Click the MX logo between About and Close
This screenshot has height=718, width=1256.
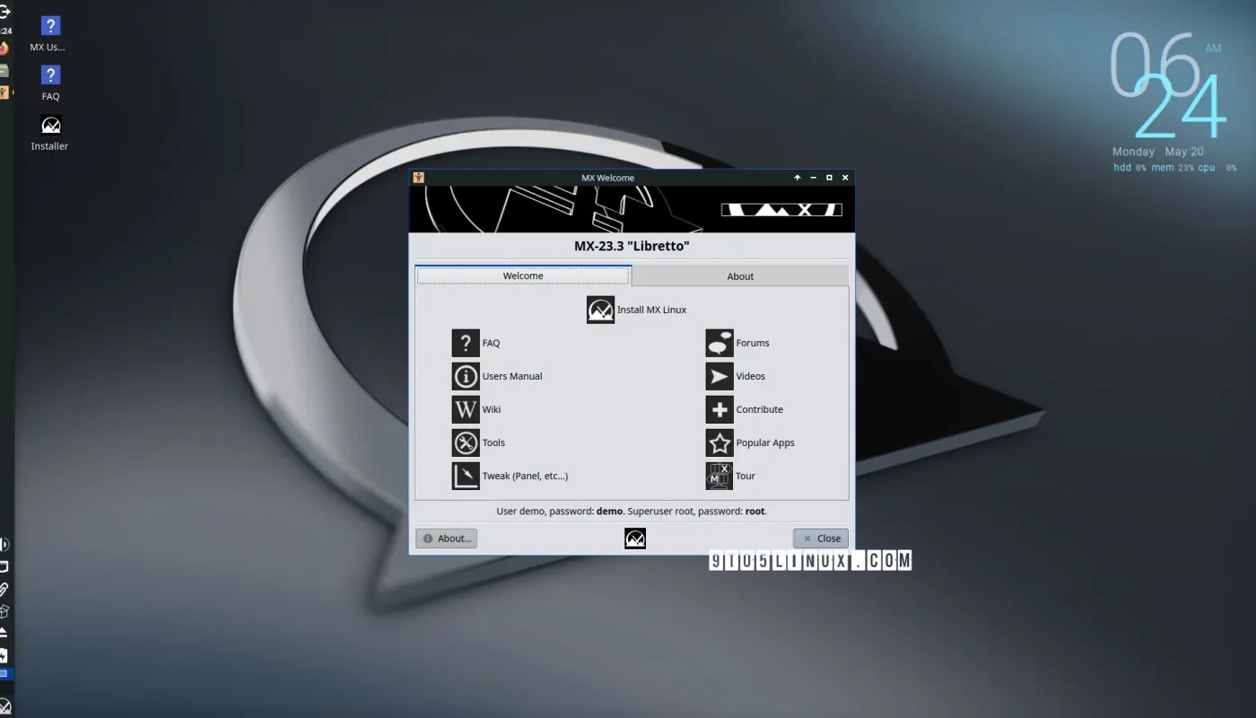click(635, 538)
